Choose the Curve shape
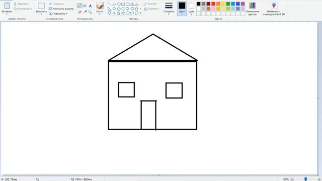 coord(114,4)
